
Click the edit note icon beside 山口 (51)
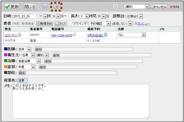[19, 35]
